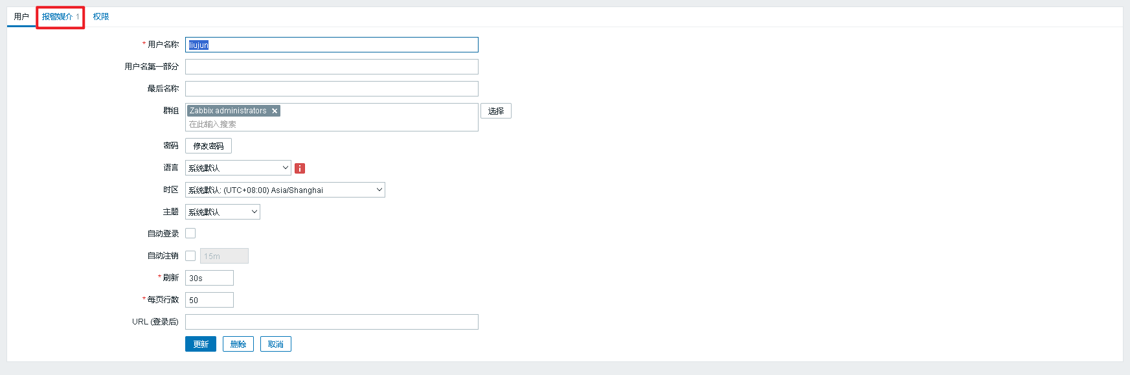Click the 选择 button beside groups
The height and width of the screenshot is (375, 1130).
pyautogui.click(x=496, y=111)
